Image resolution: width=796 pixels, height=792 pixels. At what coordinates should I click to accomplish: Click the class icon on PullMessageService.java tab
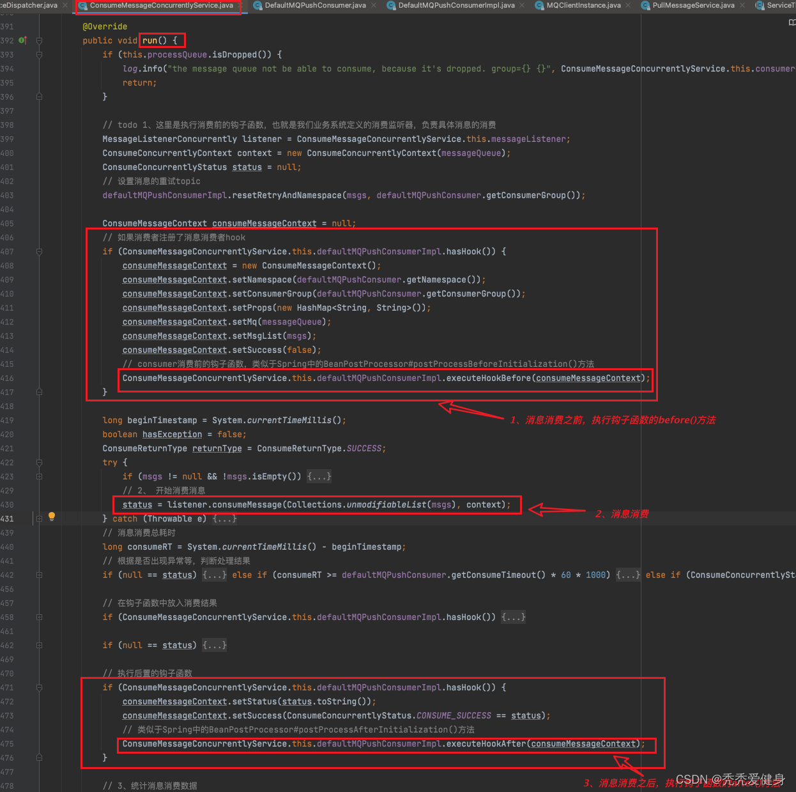(x=646, y=6)
